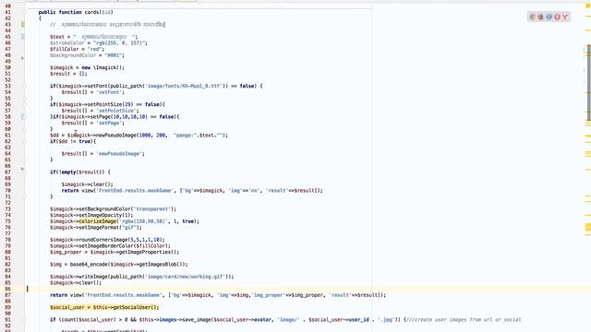Open the file preview in Firefox browser icon
This screenshot has width=591, height=332.
pyautogui.click(x=540, y=17)
